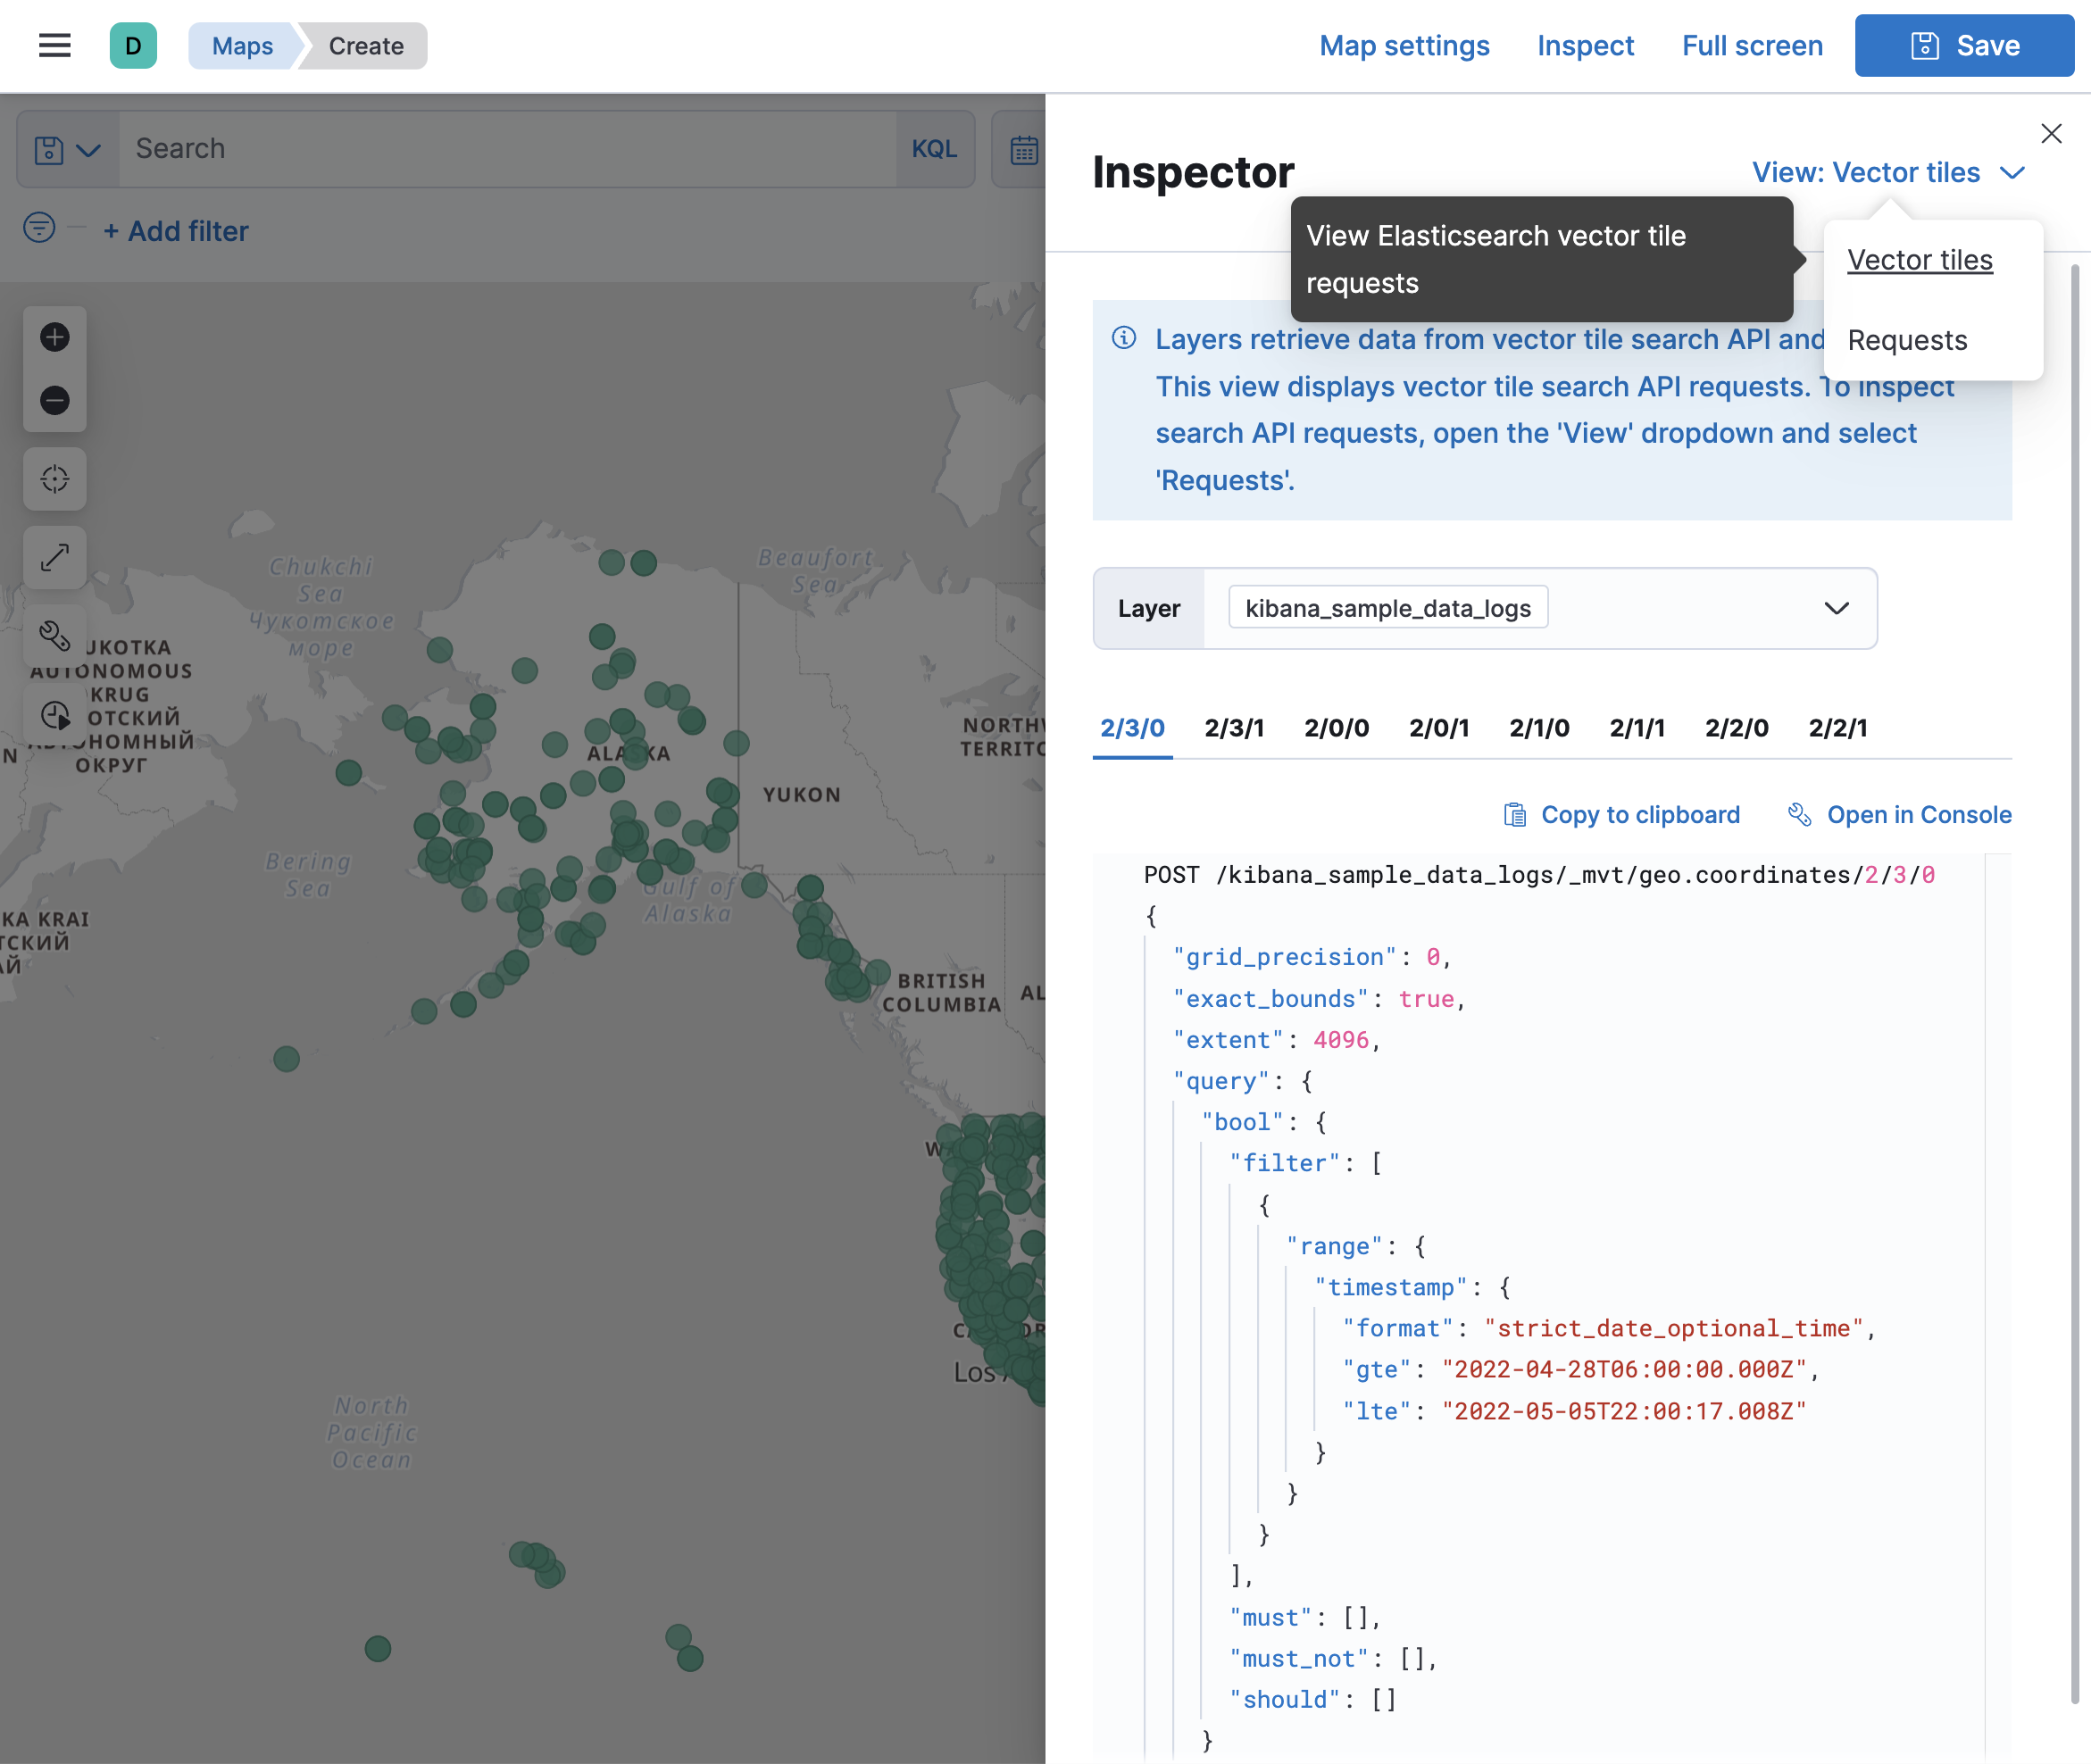Click the map zoom in button
The image size is (2091, 1764).
tap(55, 337)
